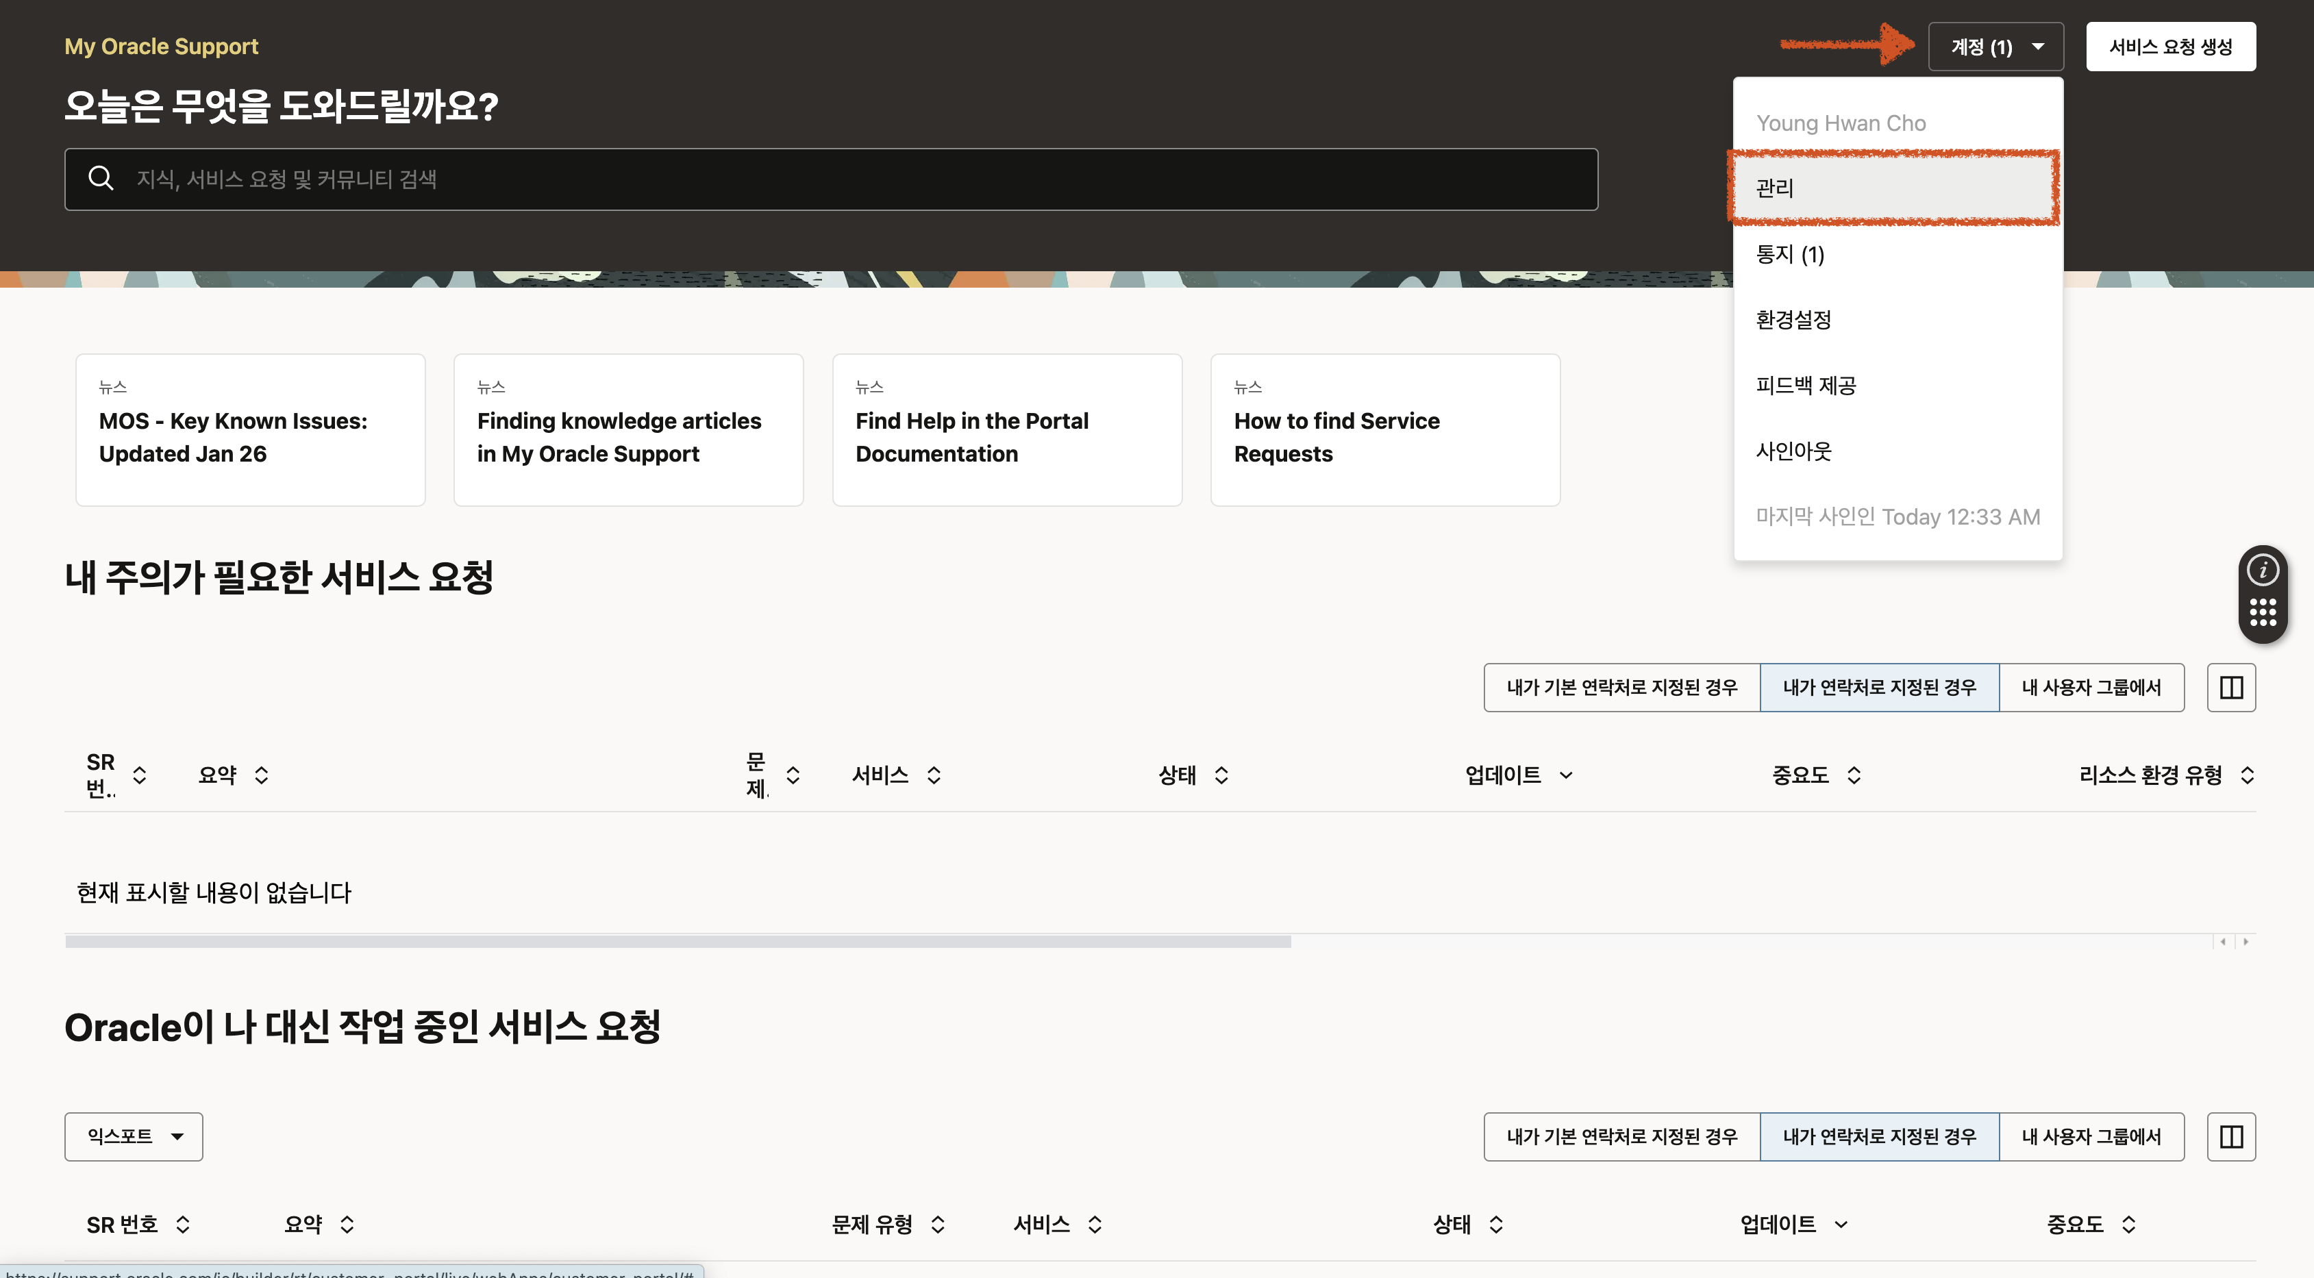Sort first table by SR 번호 arrows

pyautogui.click(x=139, y=775)
